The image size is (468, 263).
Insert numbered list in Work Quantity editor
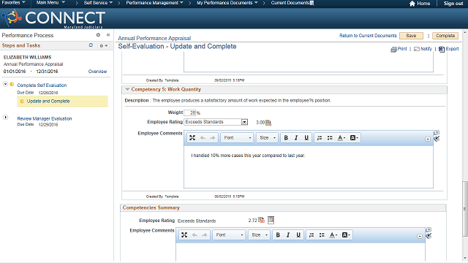tap(320, 138)
